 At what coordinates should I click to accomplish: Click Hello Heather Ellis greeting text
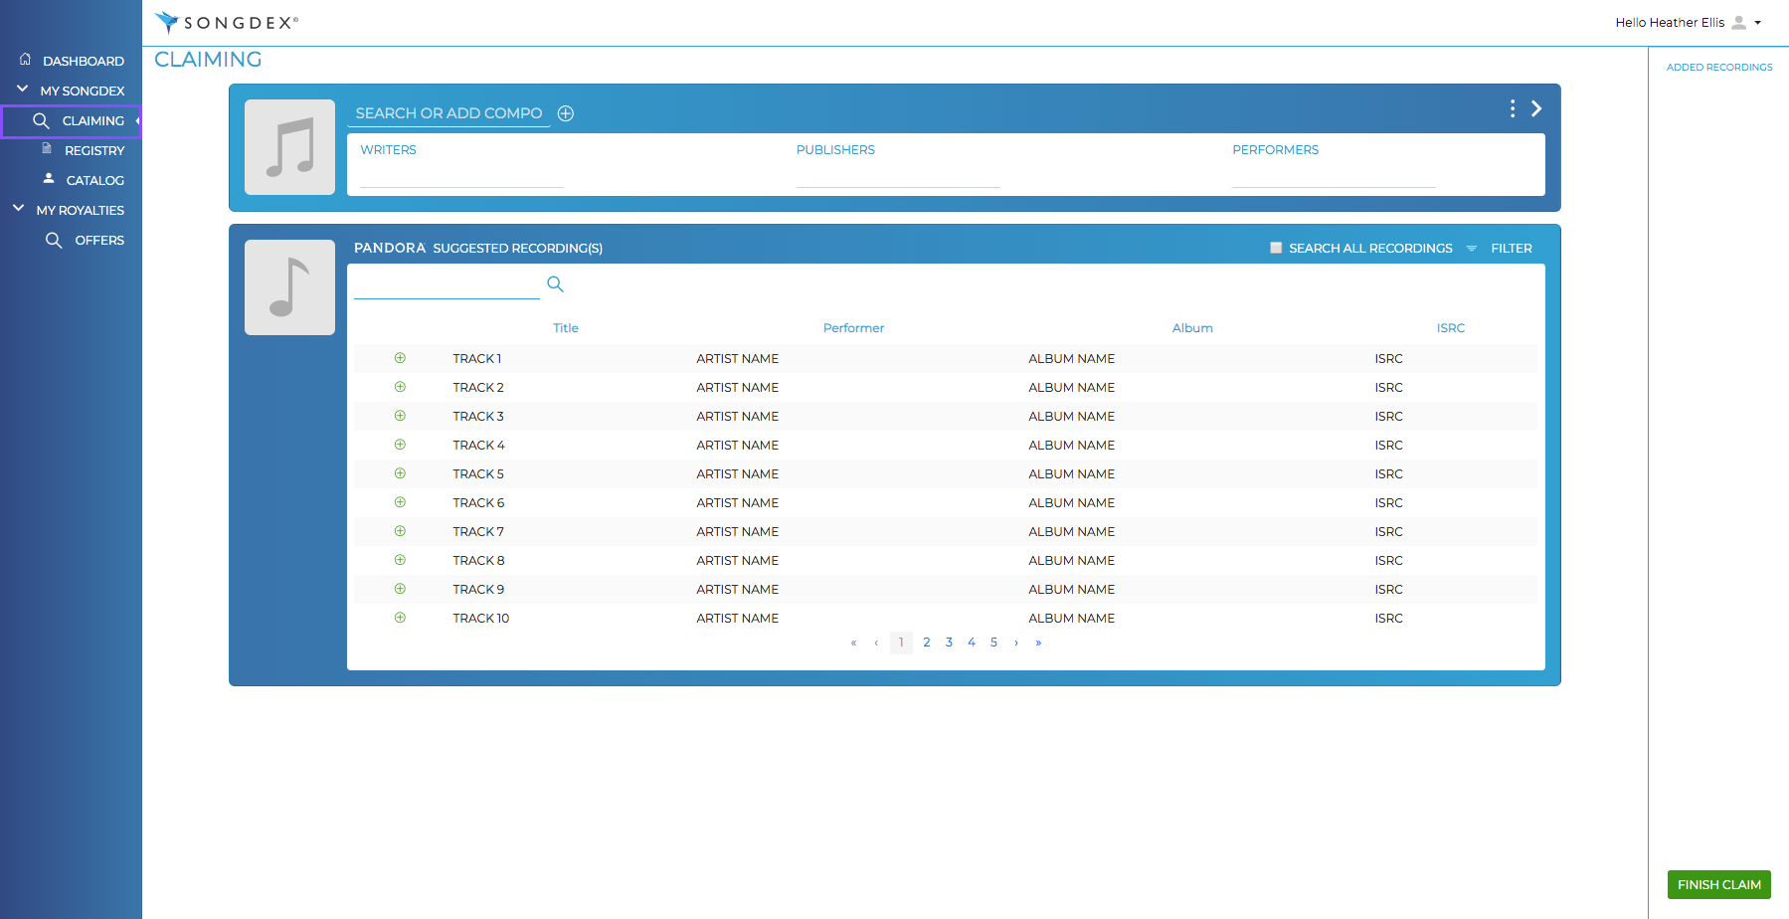[x=1670, y=23]
